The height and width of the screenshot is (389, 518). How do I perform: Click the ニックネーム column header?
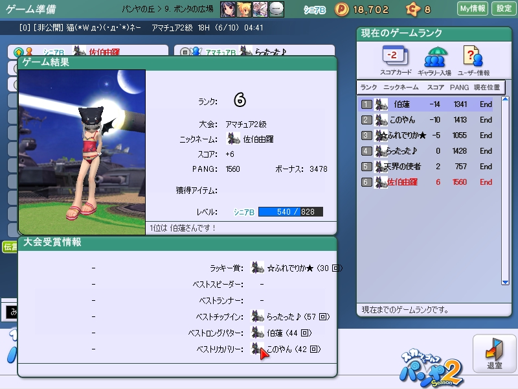pos(401,88)
